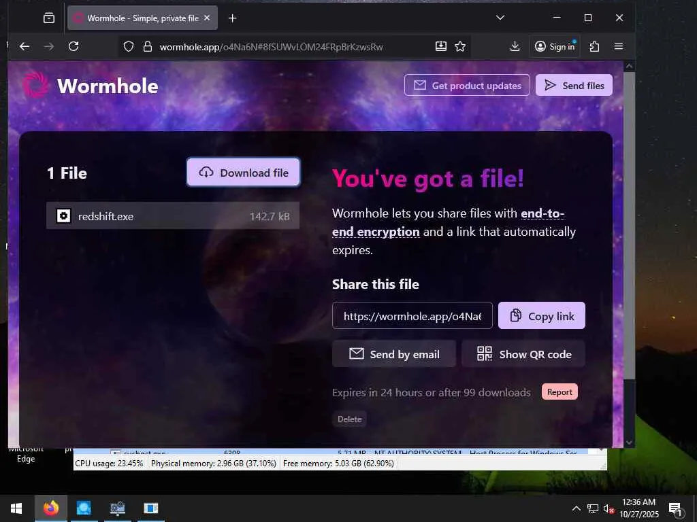Show hidden system tray icons

point(576,508)
